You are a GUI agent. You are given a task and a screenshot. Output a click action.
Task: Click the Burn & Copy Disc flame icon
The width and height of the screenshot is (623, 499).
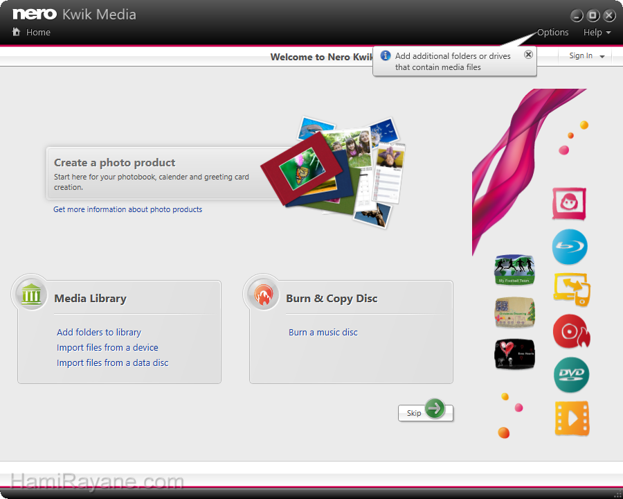point(262,295)
